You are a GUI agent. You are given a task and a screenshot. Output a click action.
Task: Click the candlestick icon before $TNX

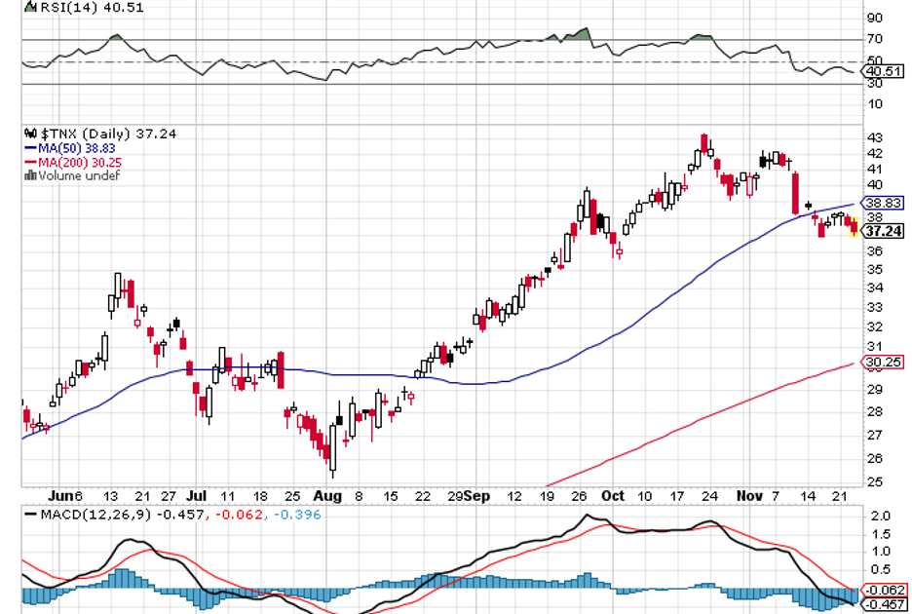click(29, 134)
